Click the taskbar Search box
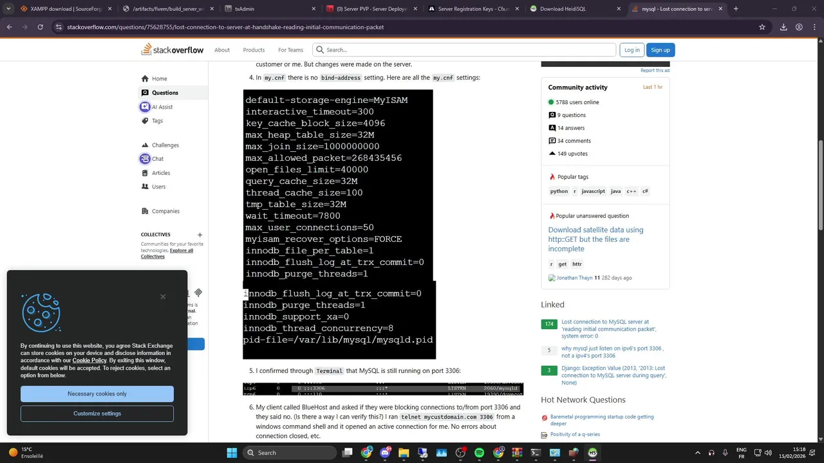824x463 pixels. pos(290,453)
